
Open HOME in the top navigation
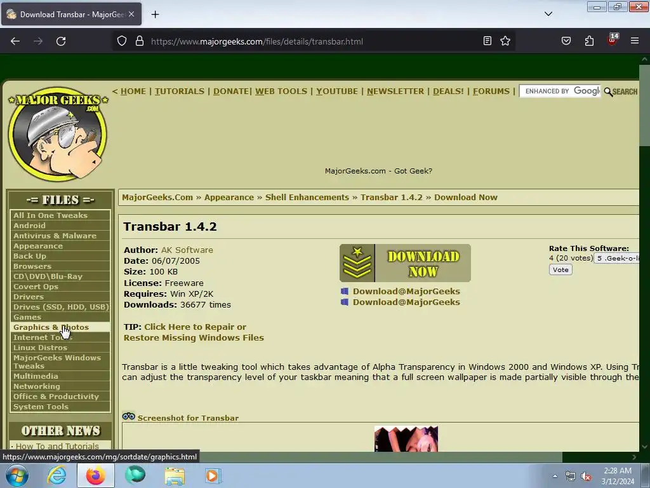tap(133, 91)
